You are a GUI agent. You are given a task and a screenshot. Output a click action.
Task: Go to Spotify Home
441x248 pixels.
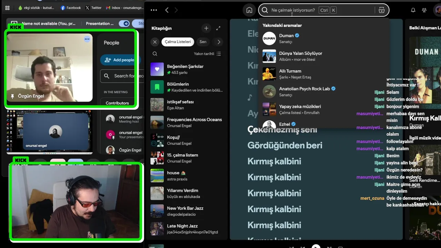(x=249, y=10)
